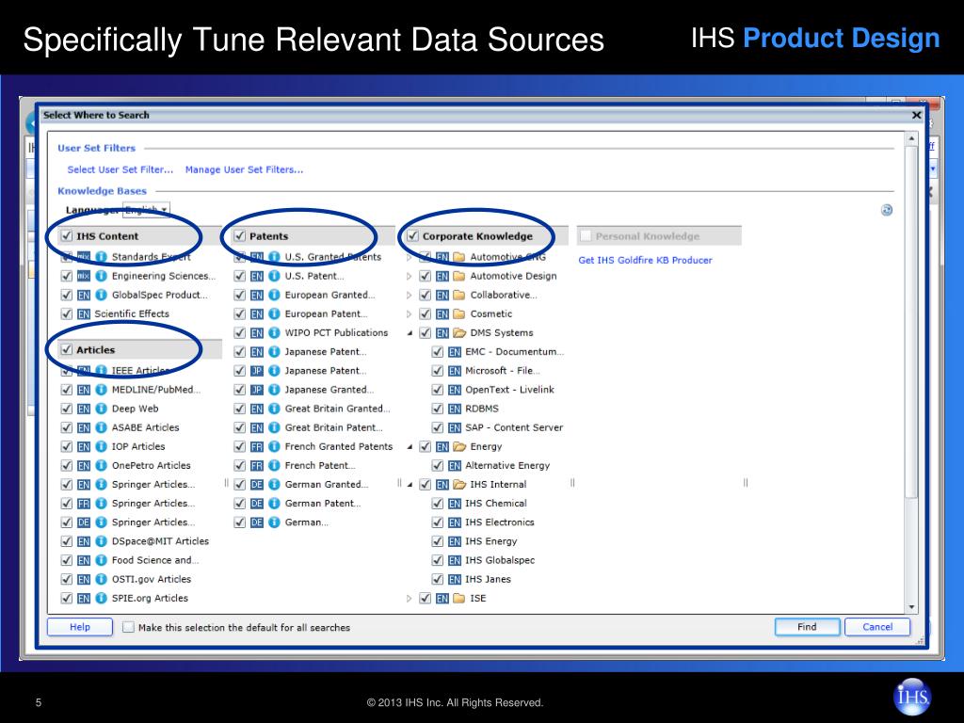
Task: Click info icon next to Great Britain Granted
Action: point(274,409)
